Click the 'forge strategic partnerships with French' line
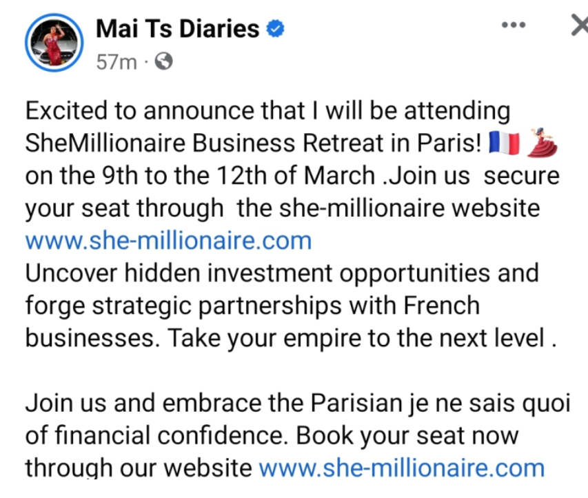Screen dimensions: 588x498 coord(252,306)
